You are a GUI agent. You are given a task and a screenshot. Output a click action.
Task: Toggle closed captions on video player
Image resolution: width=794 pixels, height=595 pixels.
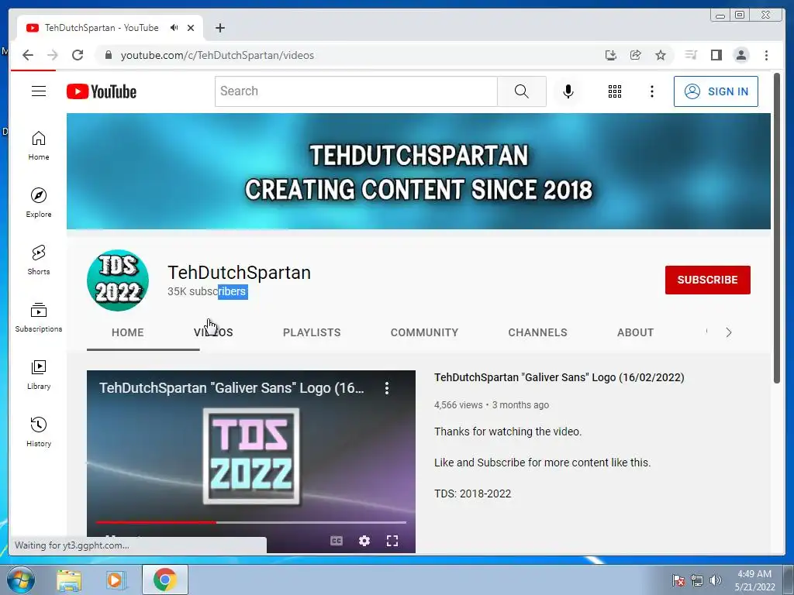point(337,541)
